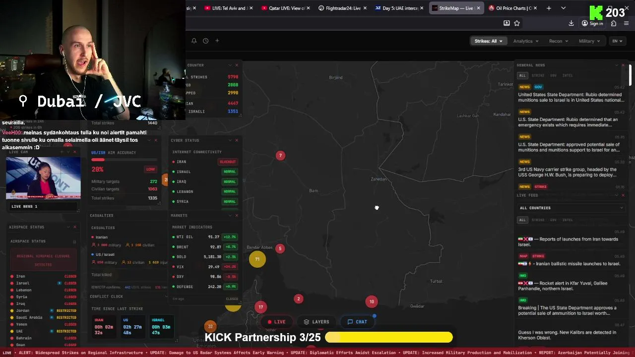Bookmark page with the star icon

pos(517,23)
